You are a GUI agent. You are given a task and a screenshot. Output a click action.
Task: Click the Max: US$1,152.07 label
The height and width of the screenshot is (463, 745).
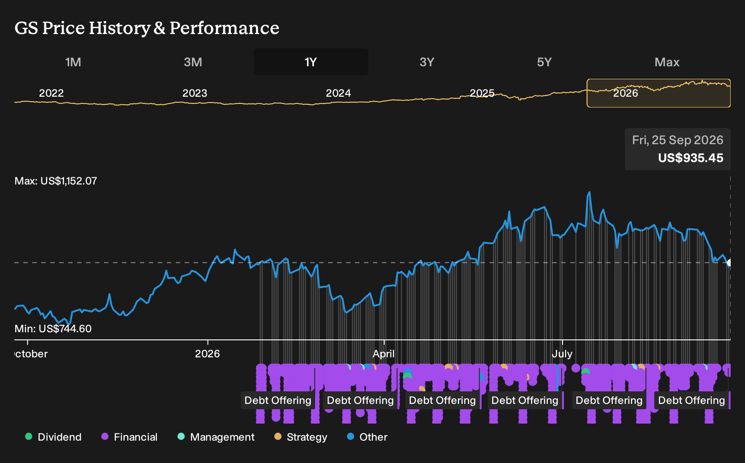coord(56,181)
